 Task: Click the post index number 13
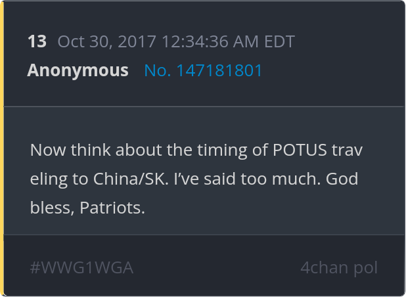[x=37, y=41]
